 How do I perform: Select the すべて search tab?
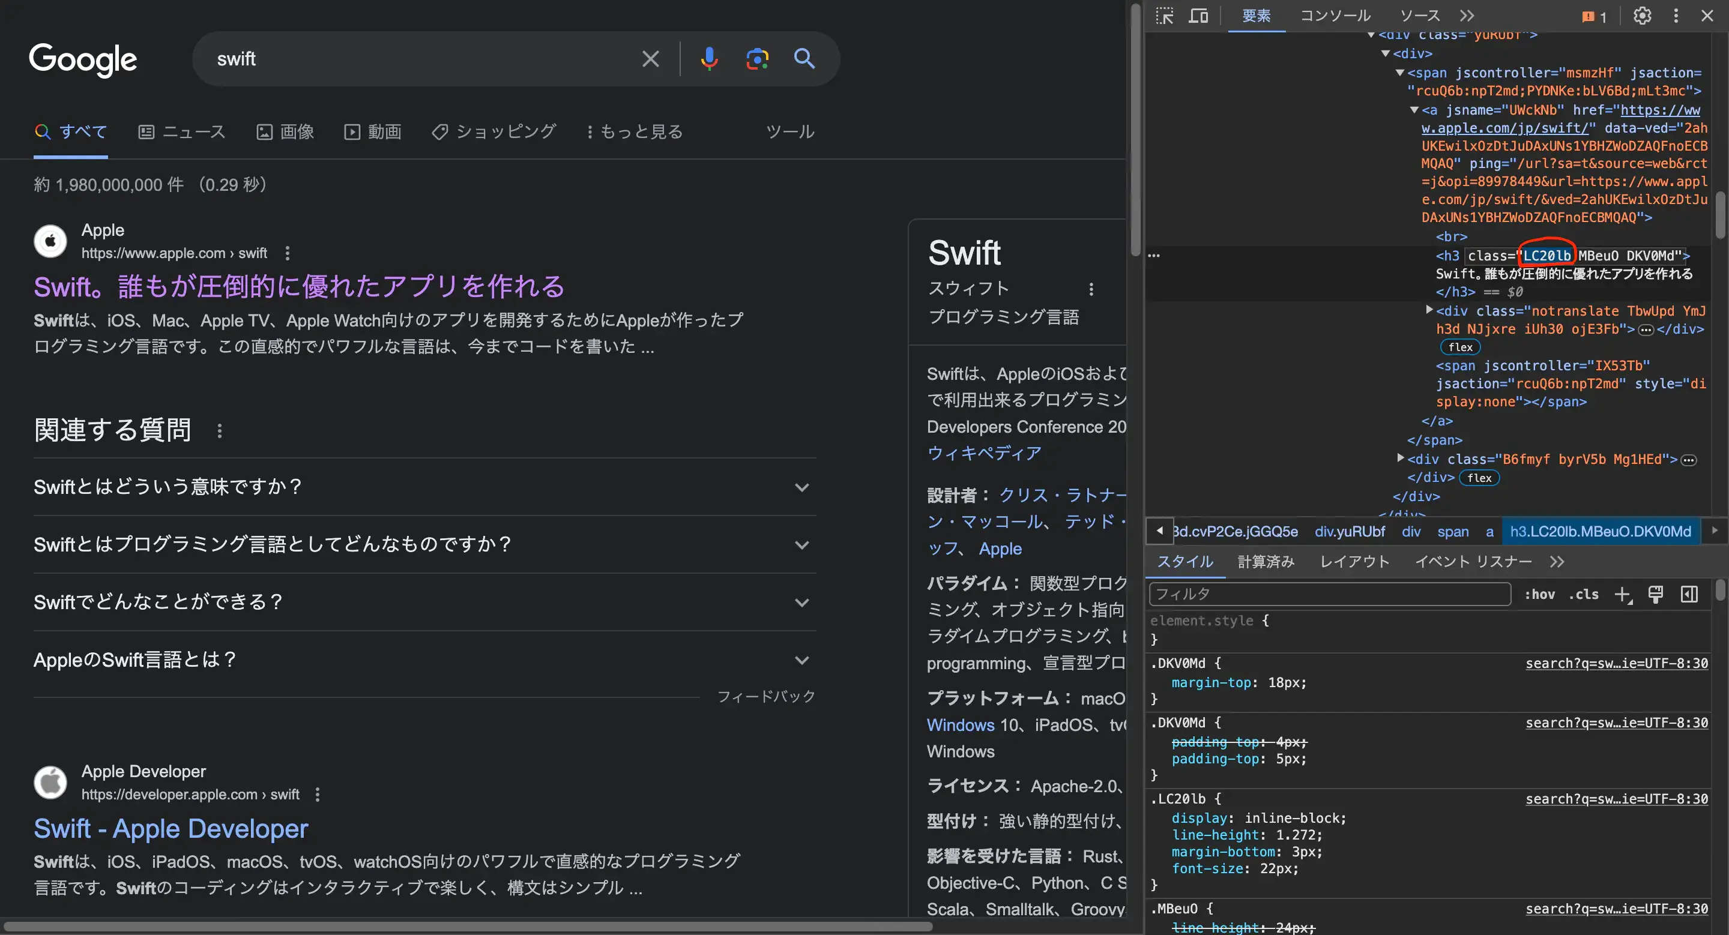[x=70, y=131]
